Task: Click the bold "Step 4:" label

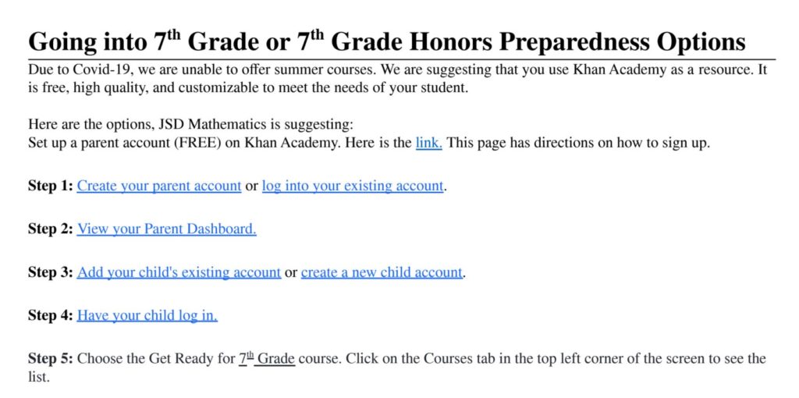Action: [x=51, y=315]
